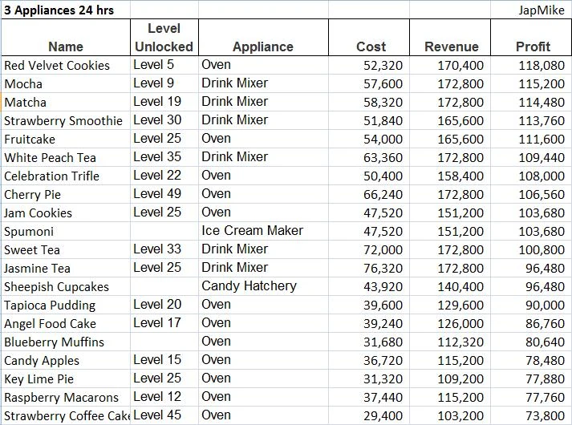
Task: Click the Appliance column header
Action: coord(264,37)
